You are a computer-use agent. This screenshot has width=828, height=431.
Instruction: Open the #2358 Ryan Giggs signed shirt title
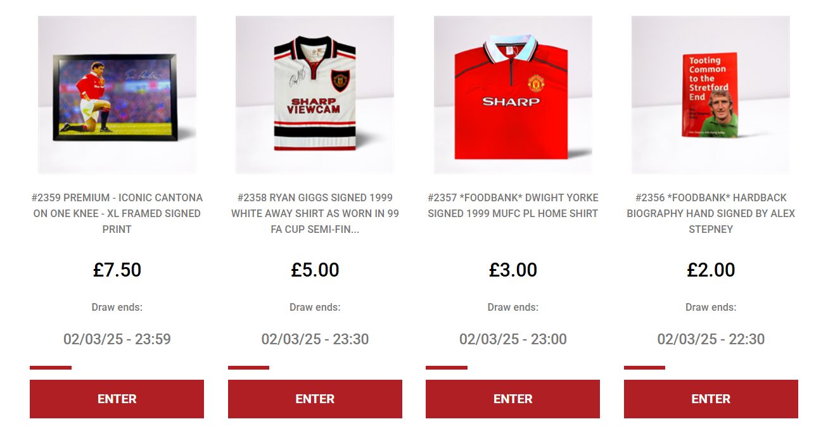[x=315, y=213]
